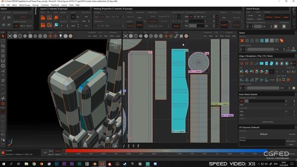Open the Transform menu
Image resolution: width=297 pixels, height=167 pixels.
point(55,5)
